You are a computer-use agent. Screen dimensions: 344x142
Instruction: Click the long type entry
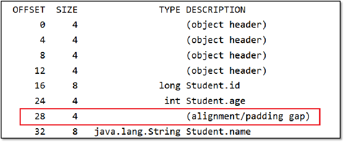pyautogui.click(x=170, y=86)
